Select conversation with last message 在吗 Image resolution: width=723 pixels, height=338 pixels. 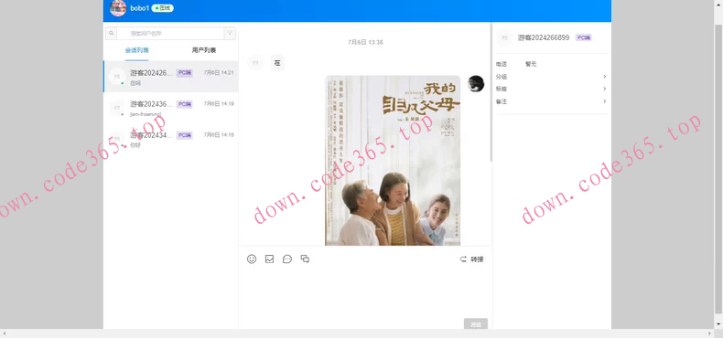[x=170, y=77]
